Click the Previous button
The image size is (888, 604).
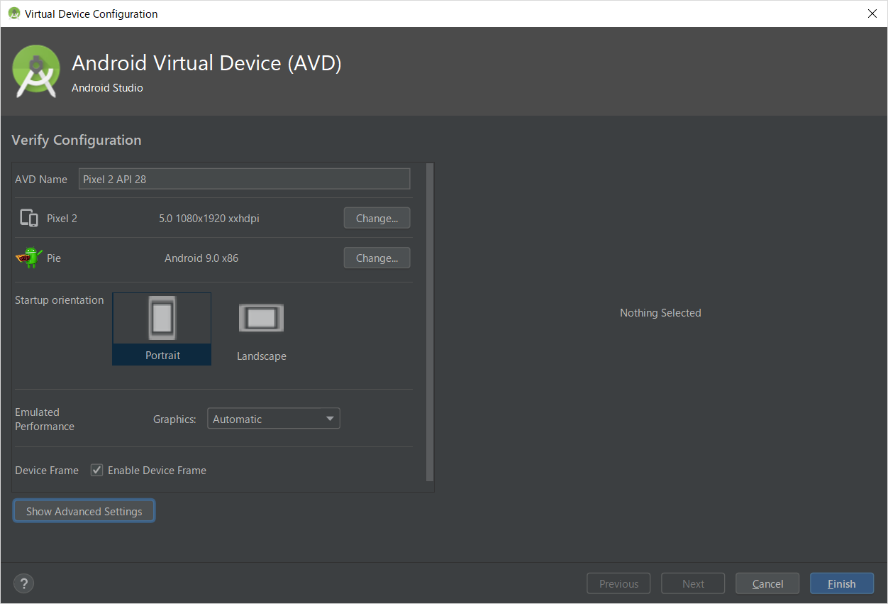(x=618, y=583)
